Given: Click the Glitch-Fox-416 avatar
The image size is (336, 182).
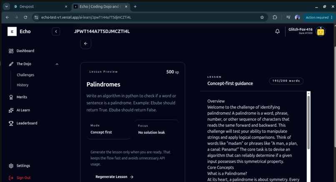Looking at the screenshot, I should pos(321,32).
